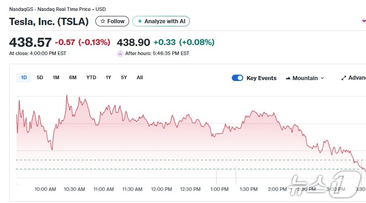Select the 5D time range tab

coord(40,77)
